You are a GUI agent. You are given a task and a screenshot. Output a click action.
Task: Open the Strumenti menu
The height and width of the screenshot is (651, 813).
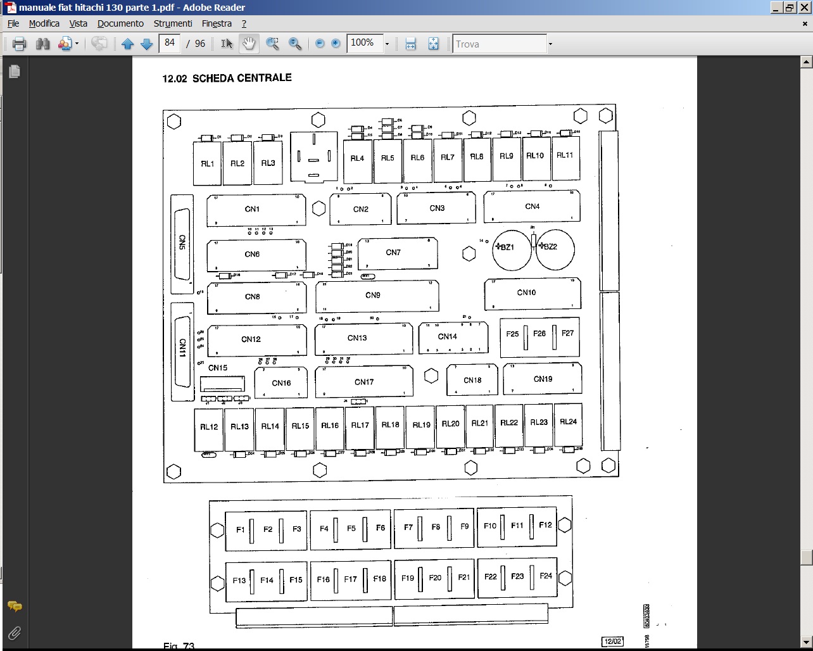pyautogui.click(x=172, y=23)
